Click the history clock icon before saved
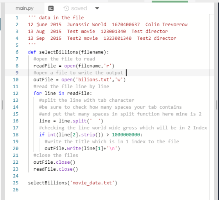Screen dimensions: 219x200 (x=66, y=8)
